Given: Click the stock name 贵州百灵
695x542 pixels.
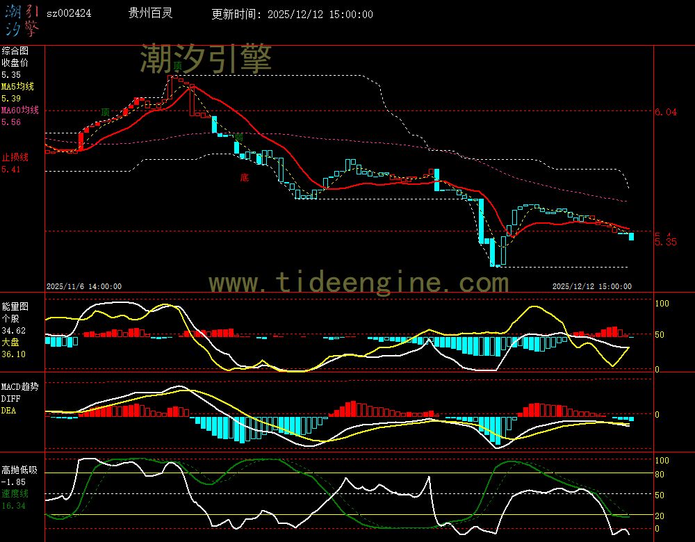Looking at the screenshot, I should [x=151, y=13].
